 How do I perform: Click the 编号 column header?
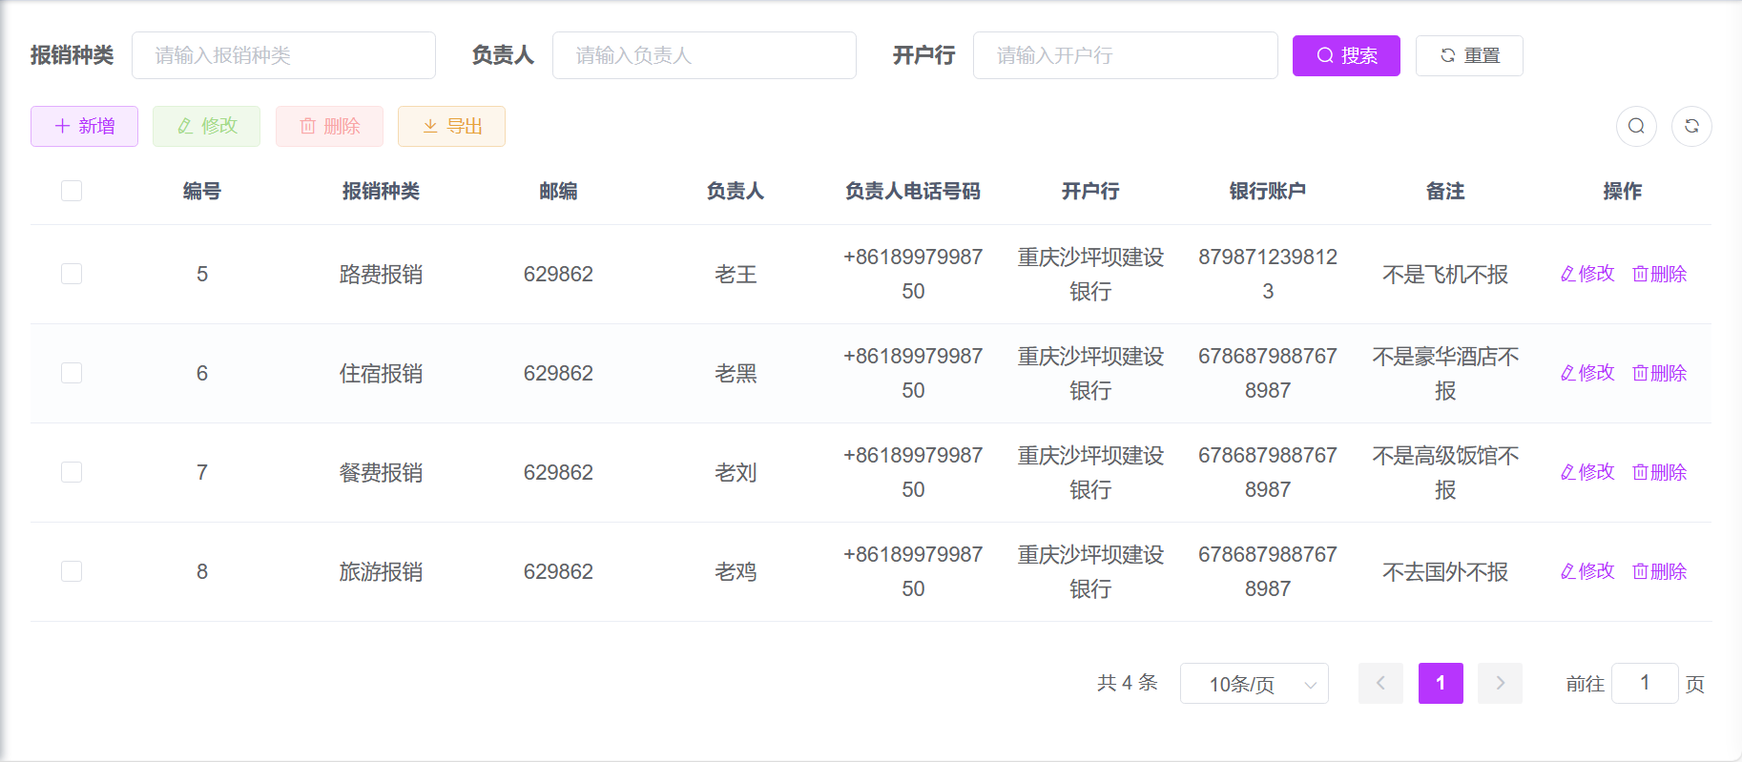[x=202, y=192]
